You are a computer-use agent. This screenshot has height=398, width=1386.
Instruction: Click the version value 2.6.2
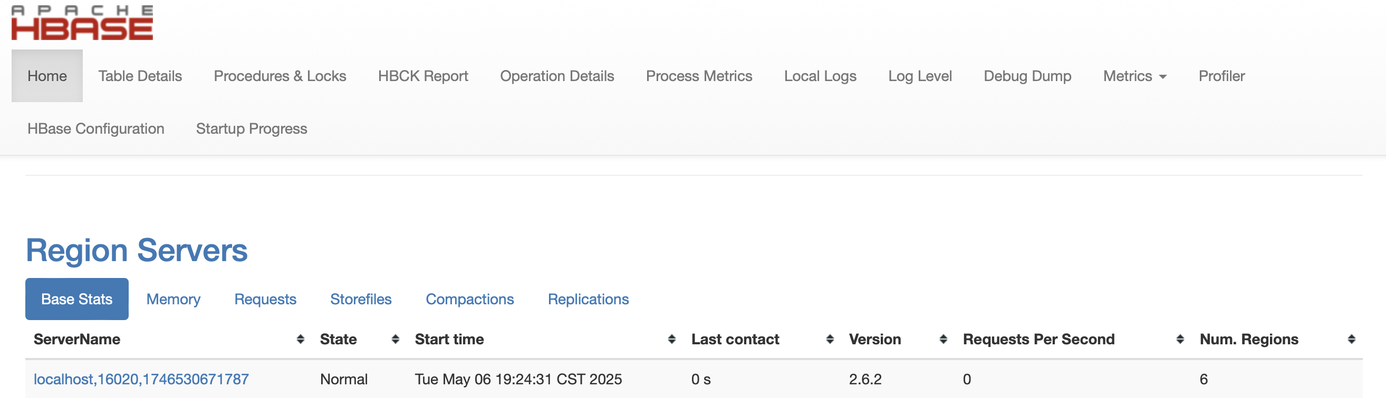tap(865, 380)
